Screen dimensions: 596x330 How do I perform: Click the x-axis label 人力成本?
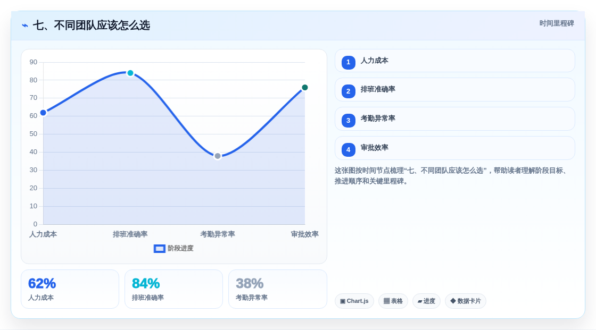point(43,234)
